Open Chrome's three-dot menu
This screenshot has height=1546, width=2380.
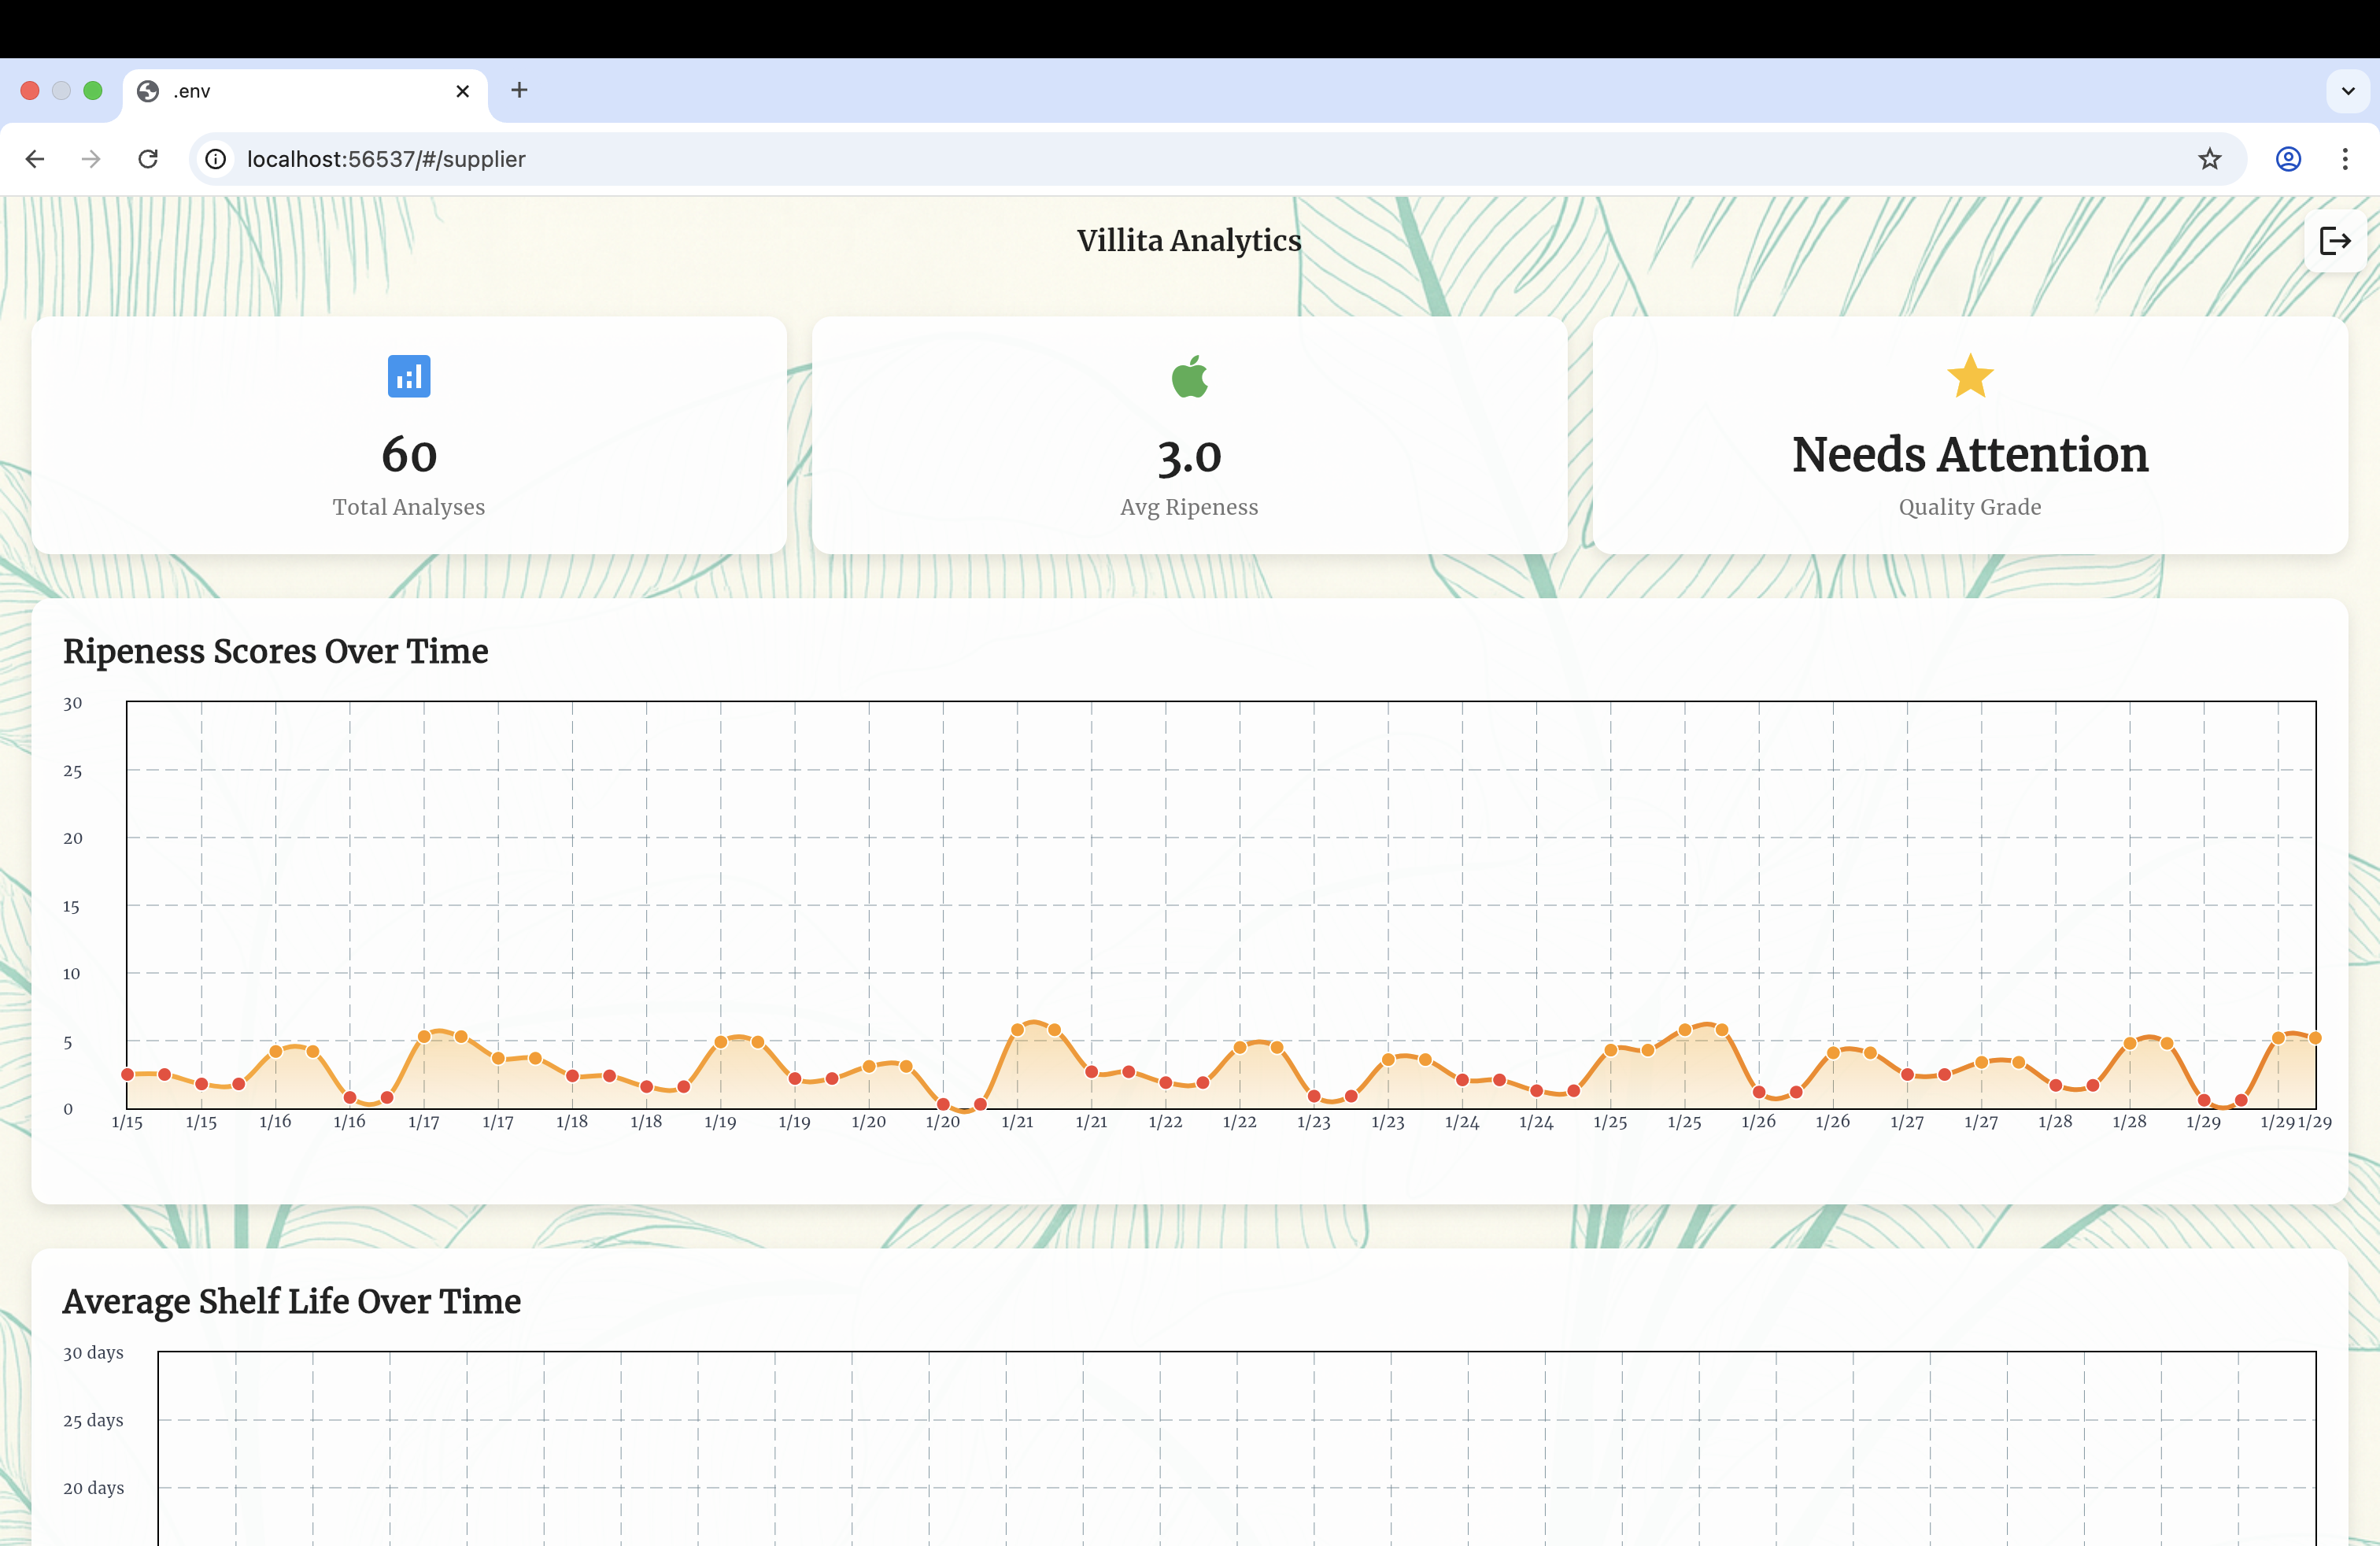tap(2345, 159)
